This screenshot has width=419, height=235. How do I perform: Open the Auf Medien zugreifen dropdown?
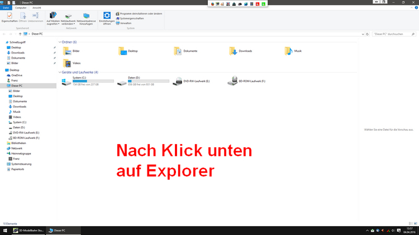tap(53, 18)
